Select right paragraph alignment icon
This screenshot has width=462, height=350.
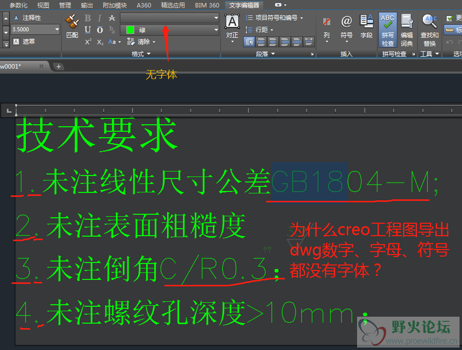click(x=285, y=42)
